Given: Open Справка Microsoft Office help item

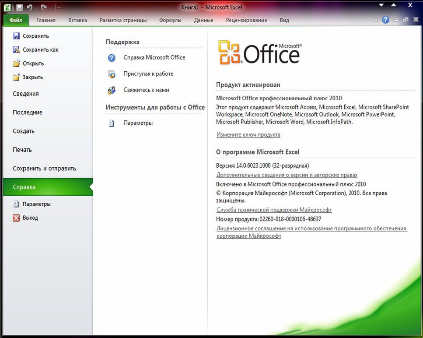Looking at the screenshot, I should tap(154, 57).
